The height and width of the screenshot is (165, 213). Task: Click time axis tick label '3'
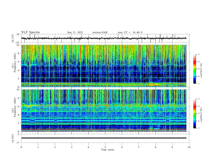(72, 147)
